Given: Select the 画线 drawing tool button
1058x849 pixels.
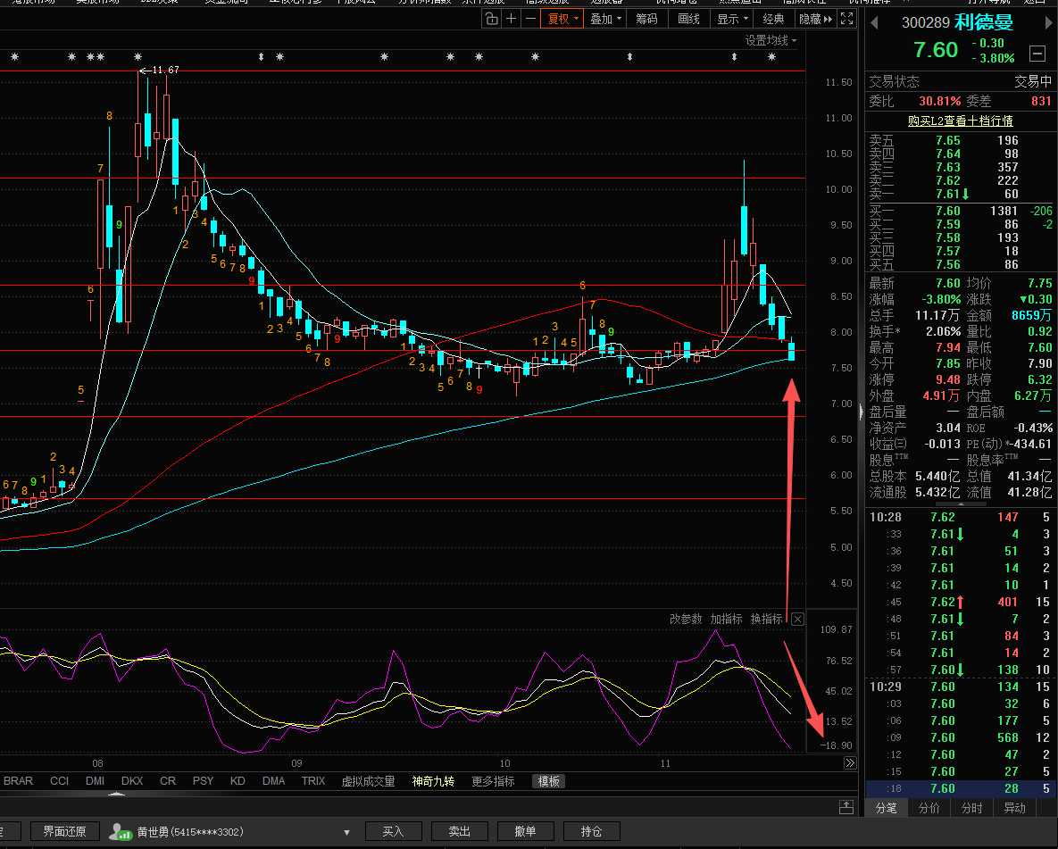Looking at the screenshot, I should point(688,19).
